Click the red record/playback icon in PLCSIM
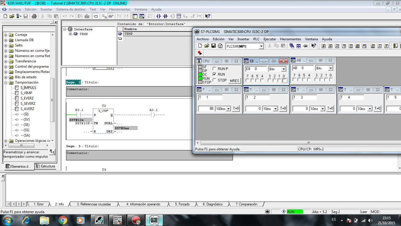 [x=200, y=53]
